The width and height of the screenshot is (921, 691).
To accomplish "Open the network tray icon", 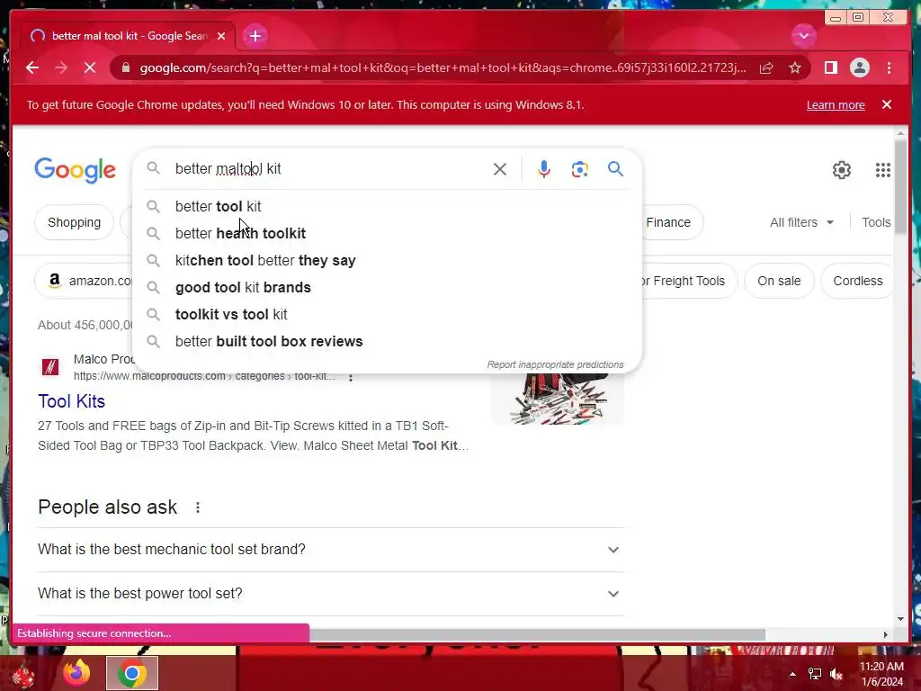I will coord(815,674).
